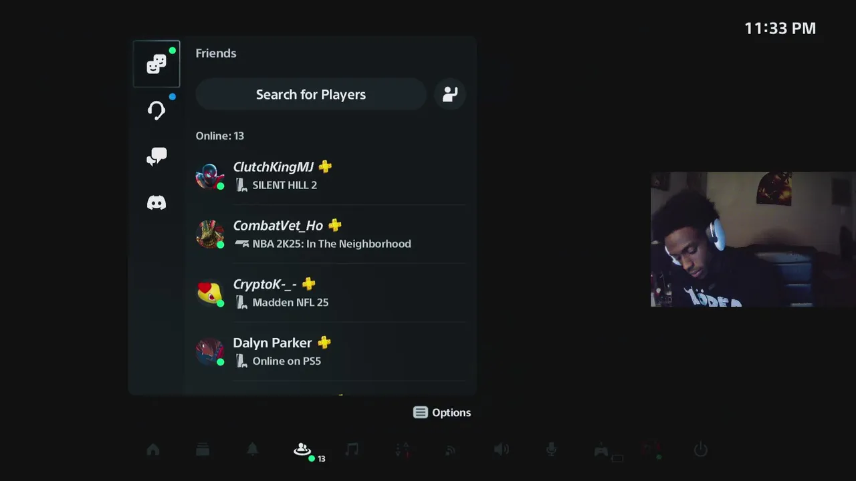
Task: Go to Home icon in control center
Action: click(153, 450)
